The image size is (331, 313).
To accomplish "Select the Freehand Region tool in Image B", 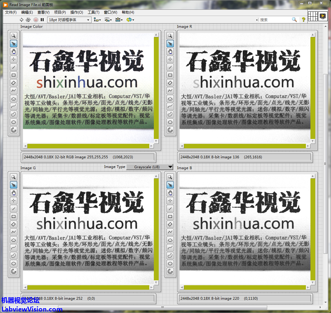I will (170, 256).
